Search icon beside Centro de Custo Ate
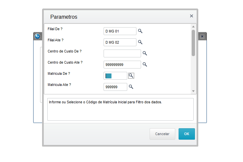 (x=145, y=65)
